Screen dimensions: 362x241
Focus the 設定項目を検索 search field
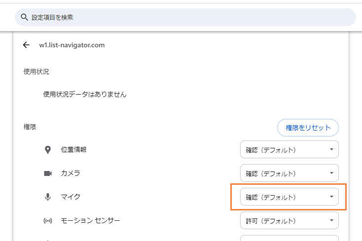point(185,17)
